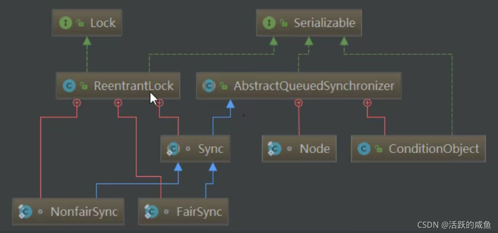Click the public lock icon next to ReentrantLock
Image resolution: width=498 pixels, height=233 pixels.
click(x=84, y=85)
